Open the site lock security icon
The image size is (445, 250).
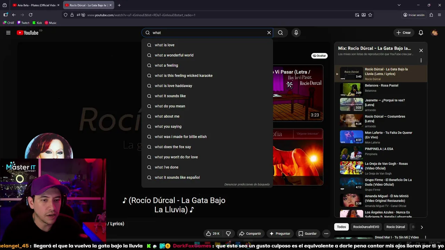(72, 15)
